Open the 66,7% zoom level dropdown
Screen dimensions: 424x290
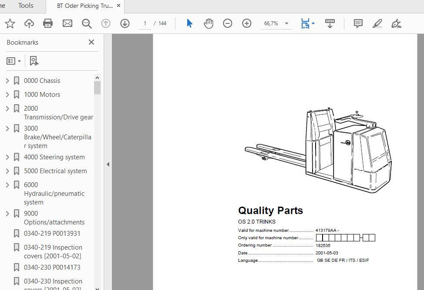(286, 23)
